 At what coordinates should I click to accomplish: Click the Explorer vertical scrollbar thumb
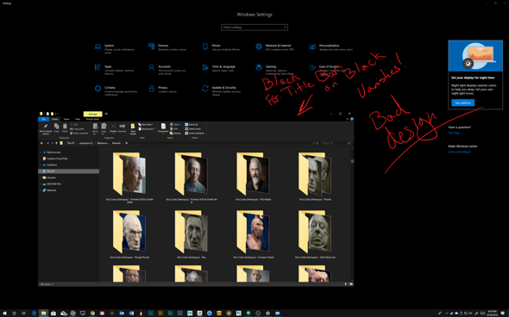pos(352,161)
